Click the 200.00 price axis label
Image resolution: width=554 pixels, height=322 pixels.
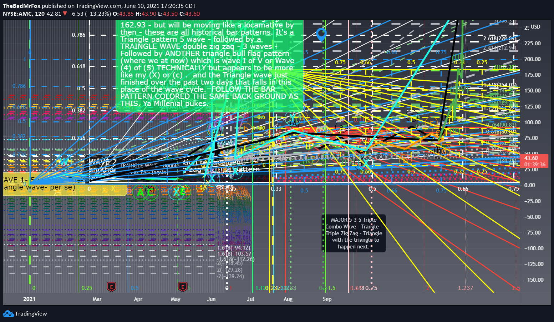tap(532, 59)
